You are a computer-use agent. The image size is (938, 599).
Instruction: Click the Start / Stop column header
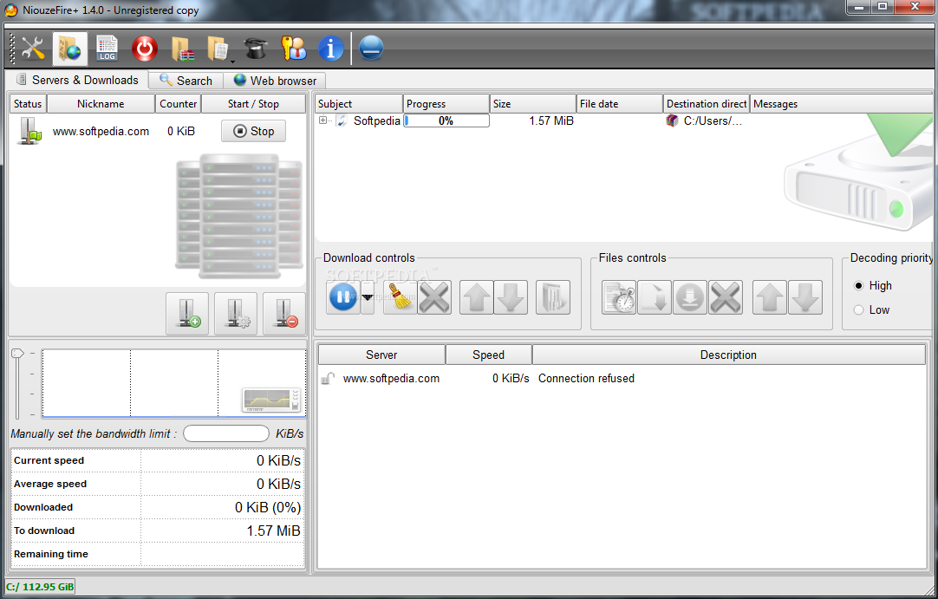[253, 103]
